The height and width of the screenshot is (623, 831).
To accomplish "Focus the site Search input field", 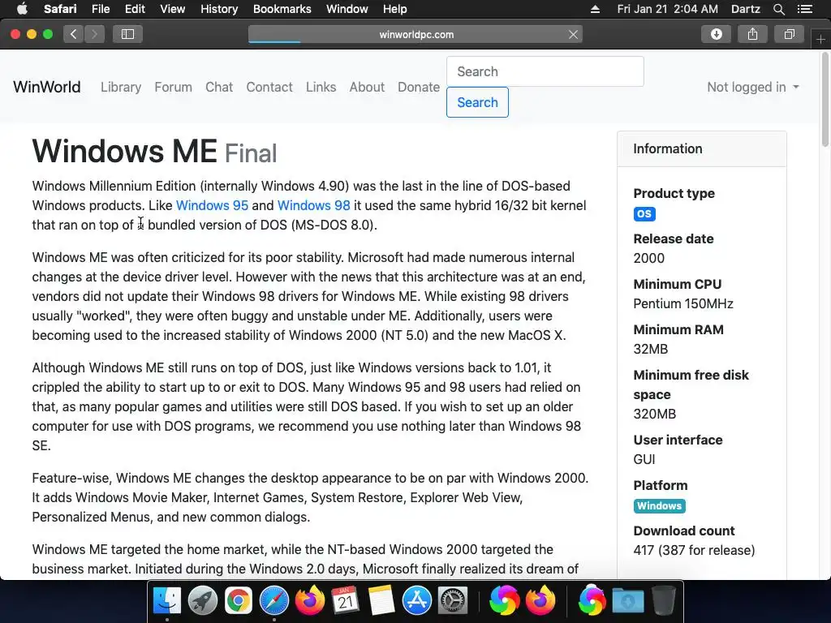I will [545, 71].
